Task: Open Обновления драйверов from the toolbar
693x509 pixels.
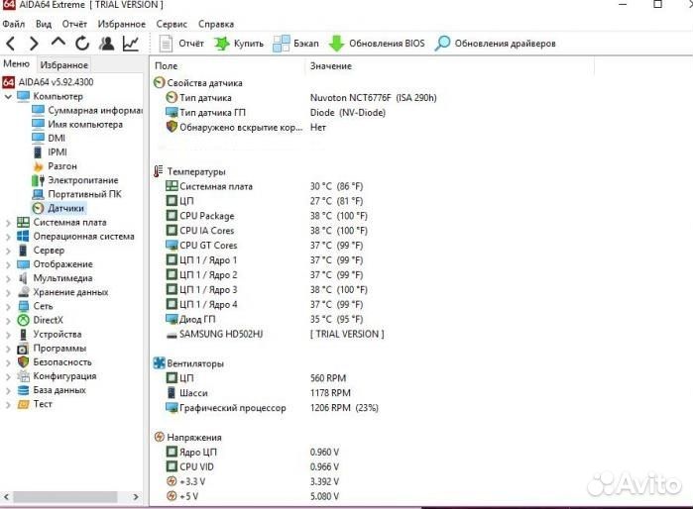Action: 496,44
